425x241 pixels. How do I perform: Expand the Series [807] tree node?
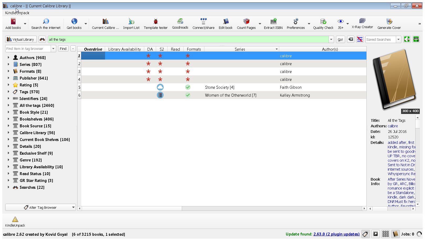point(8,64)
